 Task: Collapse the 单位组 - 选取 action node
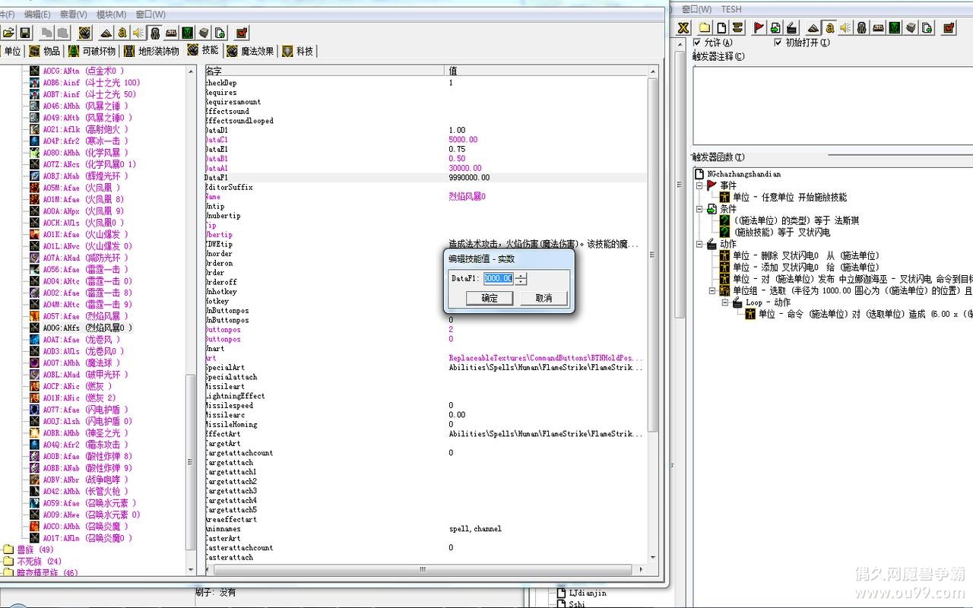(712, 290)
